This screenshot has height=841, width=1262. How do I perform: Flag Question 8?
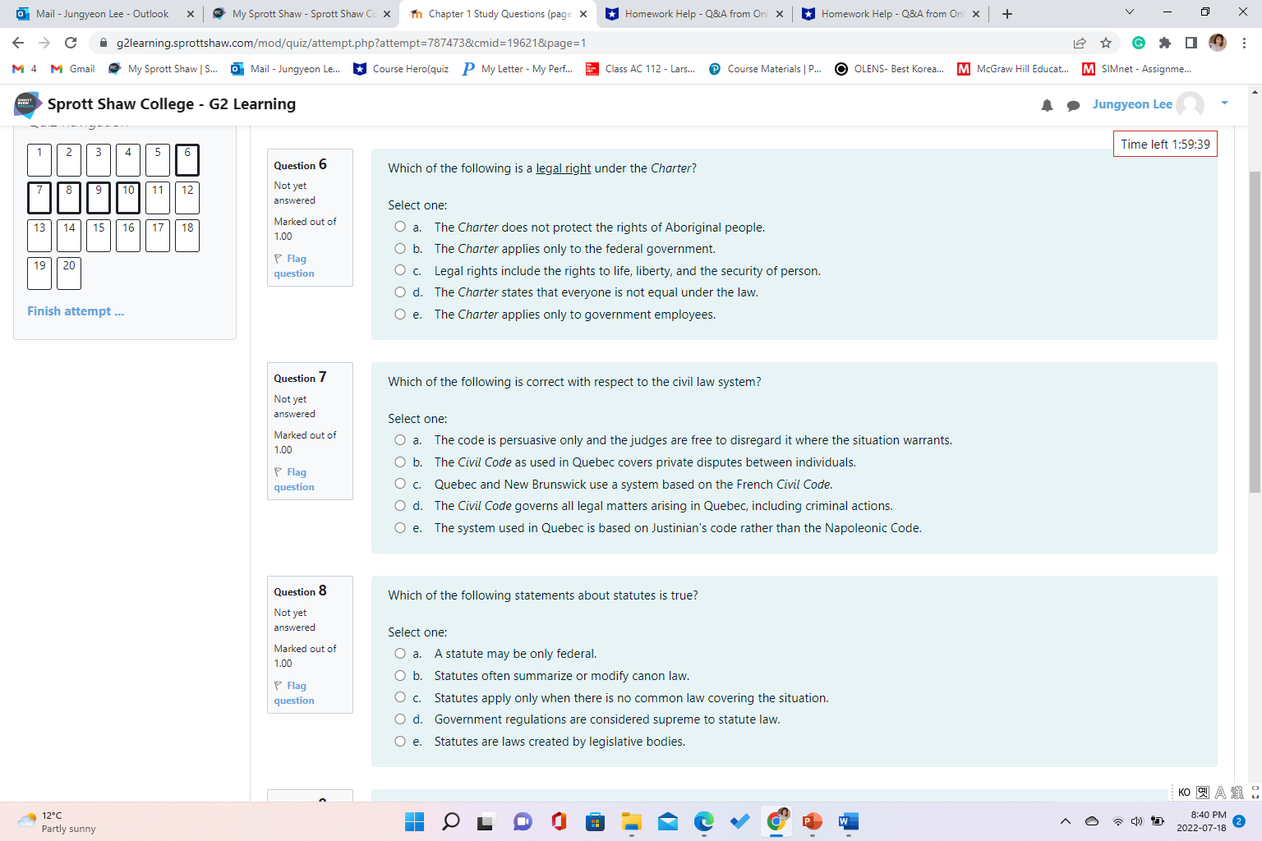click(294, 693)
